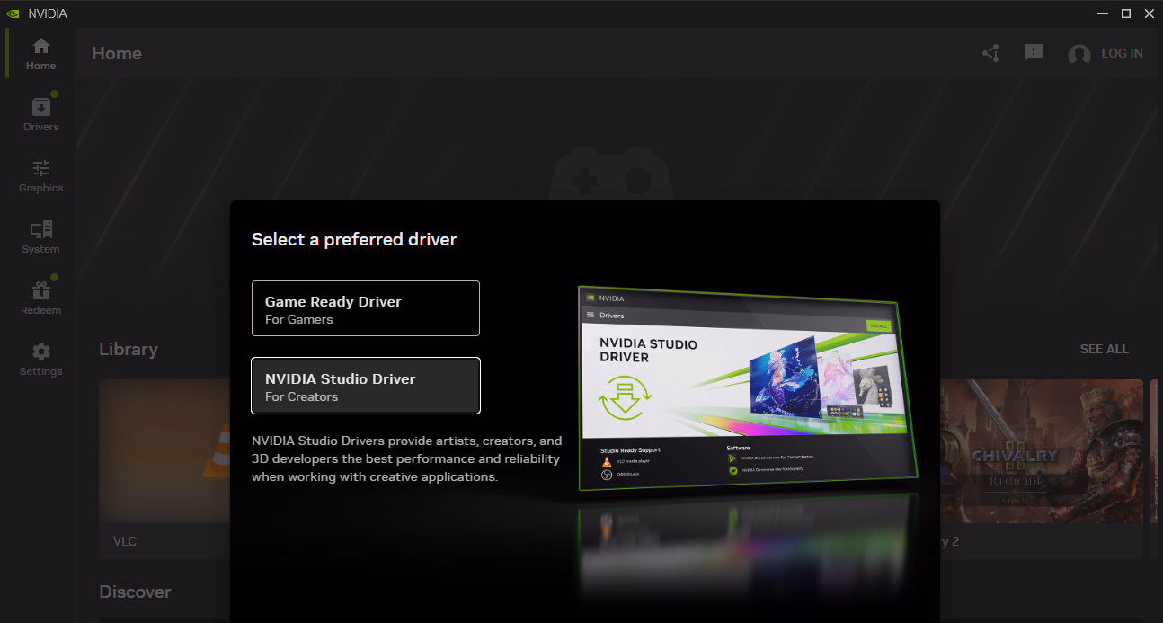Open the Redeem section in the sidebar
The image size is (1163, 623).
click(x=40, y=298)
